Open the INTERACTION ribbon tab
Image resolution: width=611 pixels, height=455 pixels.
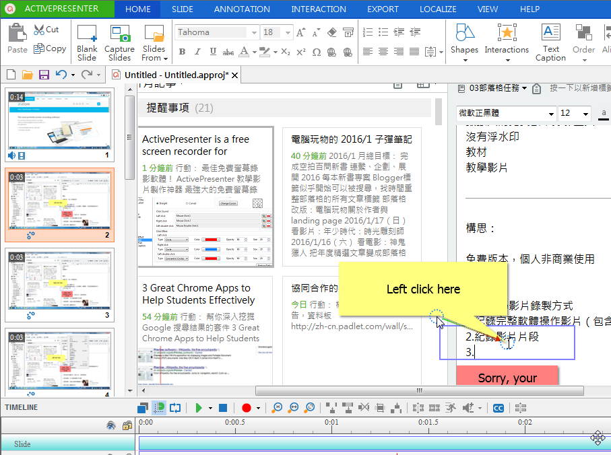pos(319,9)
